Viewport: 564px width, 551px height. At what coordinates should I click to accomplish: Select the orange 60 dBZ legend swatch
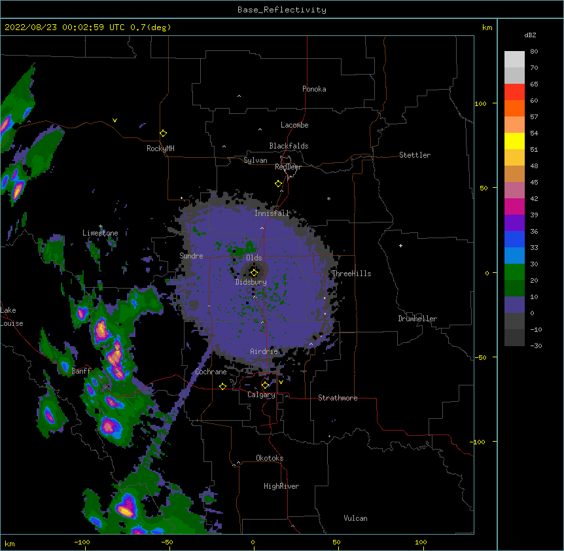click(514, 108)
